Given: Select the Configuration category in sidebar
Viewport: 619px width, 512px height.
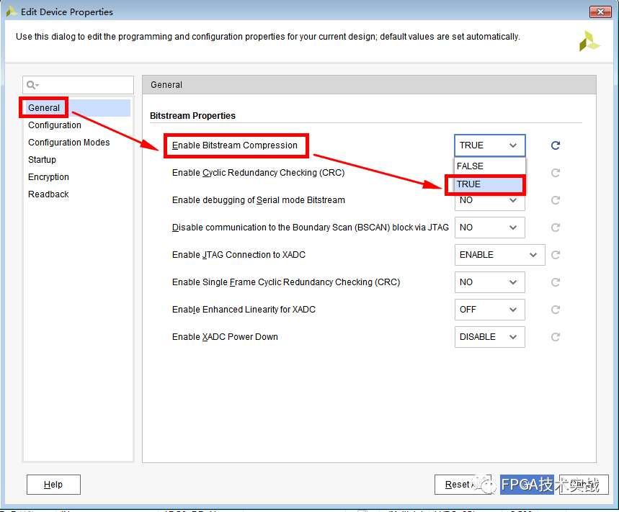Looking at the screenshot, I should coord(55,125).
